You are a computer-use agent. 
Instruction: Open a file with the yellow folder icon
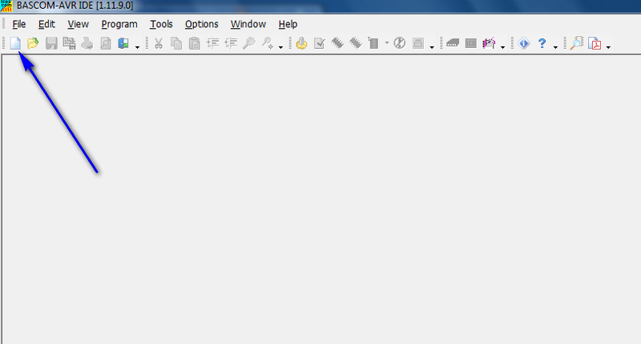pos(33,43)
